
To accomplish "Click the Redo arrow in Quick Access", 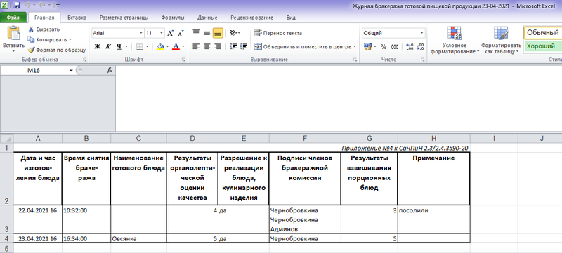I will 42,6.
